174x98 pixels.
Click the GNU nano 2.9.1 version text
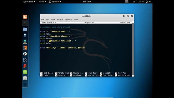(50, 22)
